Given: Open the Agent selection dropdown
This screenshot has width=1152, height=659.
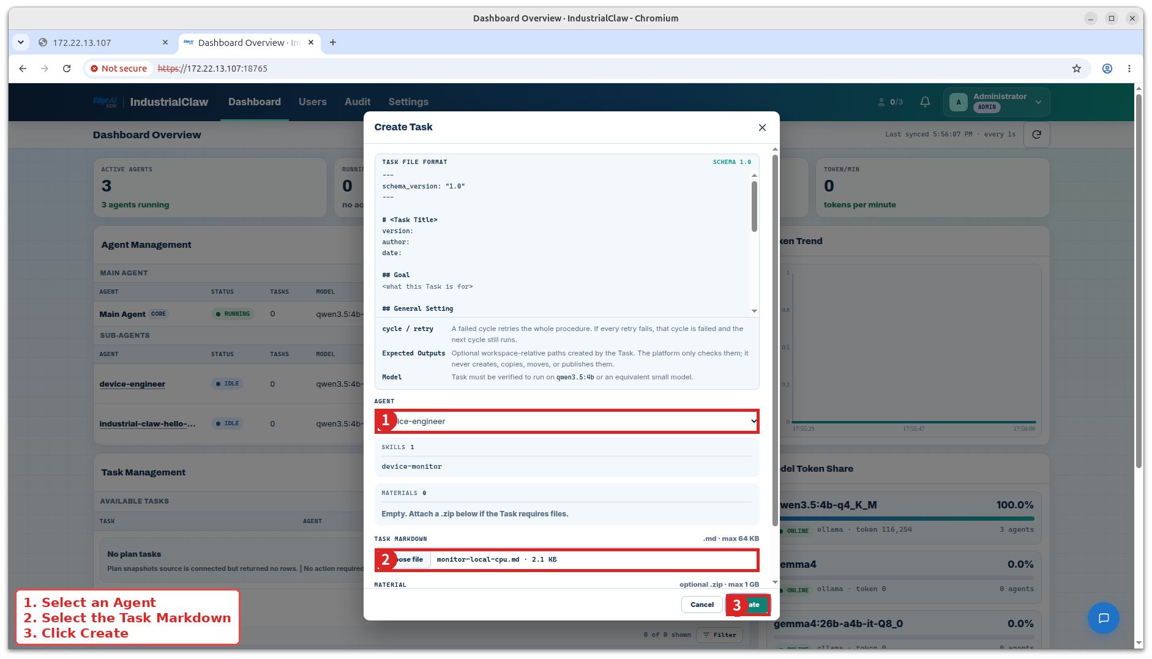Looking at the screenshot, I should [x=567, y=422].
